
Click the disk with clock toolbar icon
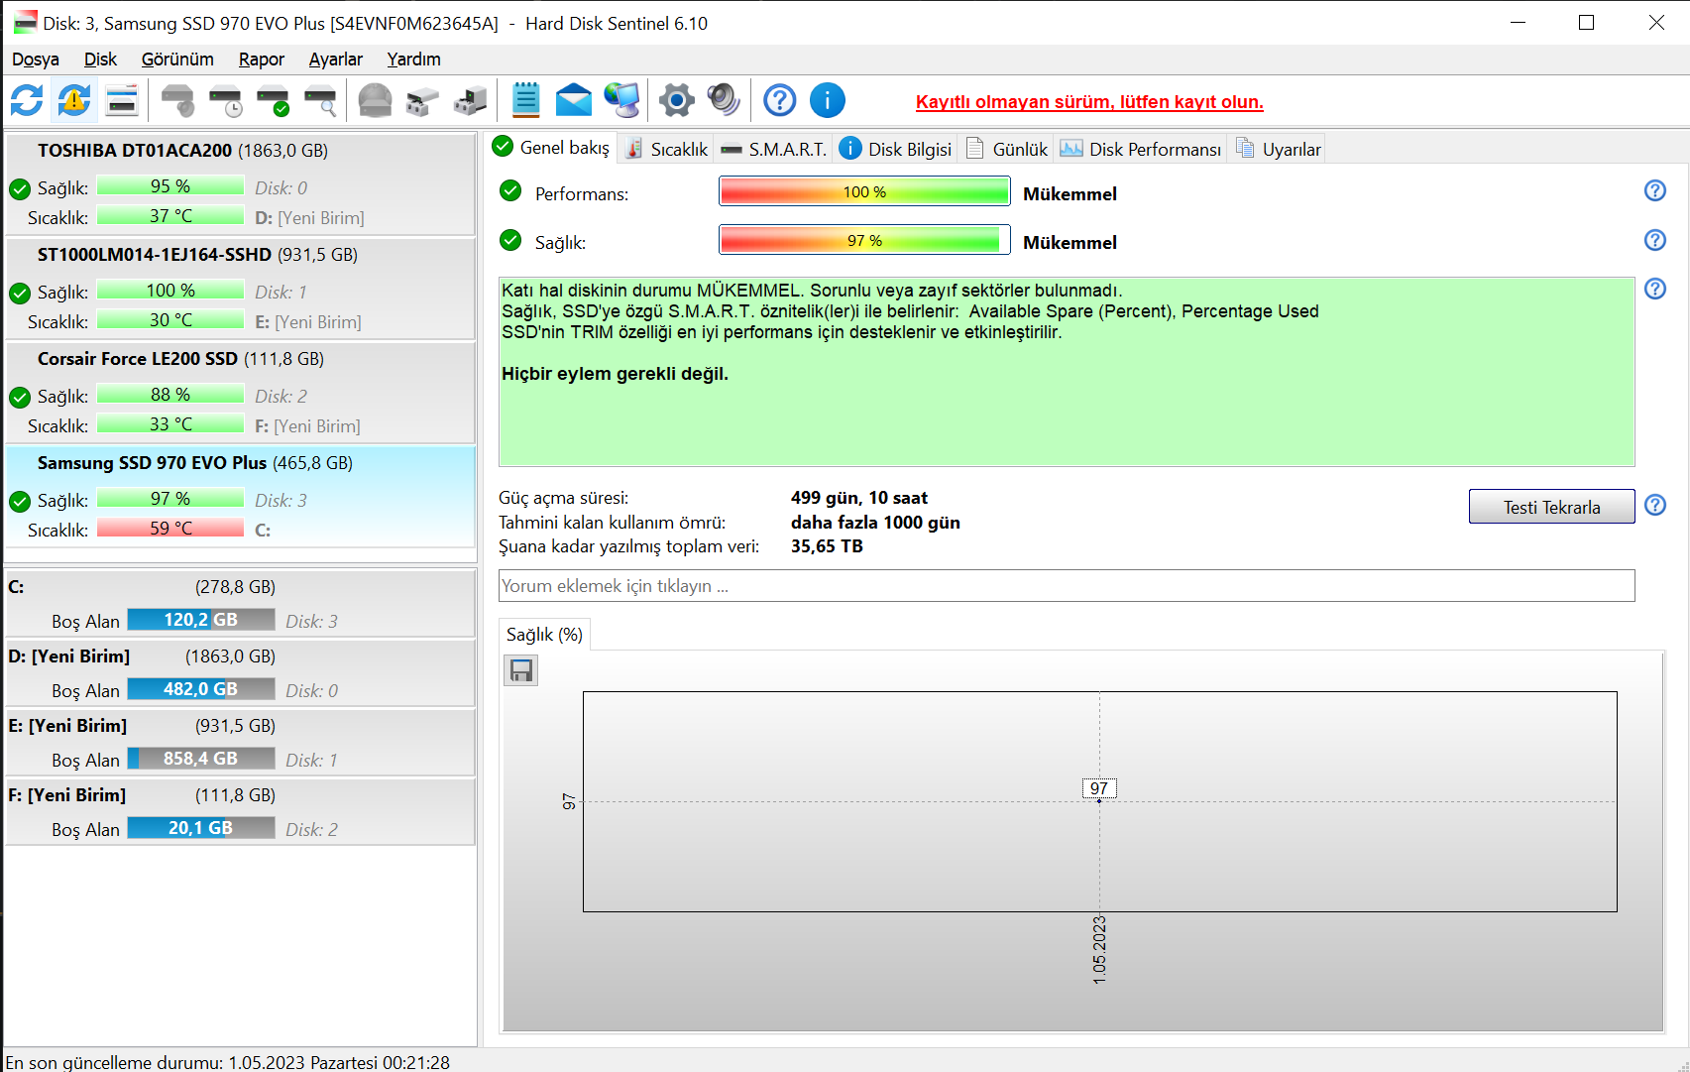coord(225,100)
